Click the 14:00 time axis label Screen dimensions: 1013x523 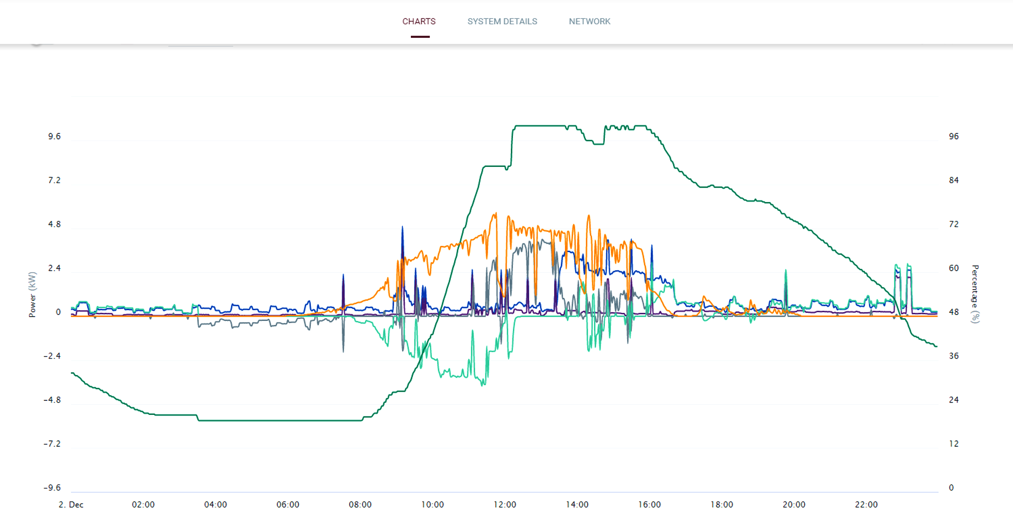point(577,505)
